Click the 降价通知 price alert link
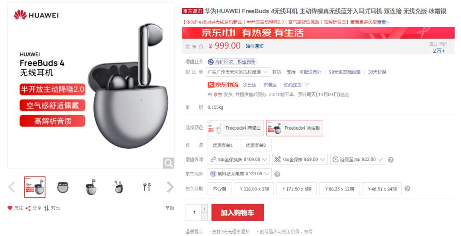Image resolution: width=461 pixels, height=236 pixels. 254,46
